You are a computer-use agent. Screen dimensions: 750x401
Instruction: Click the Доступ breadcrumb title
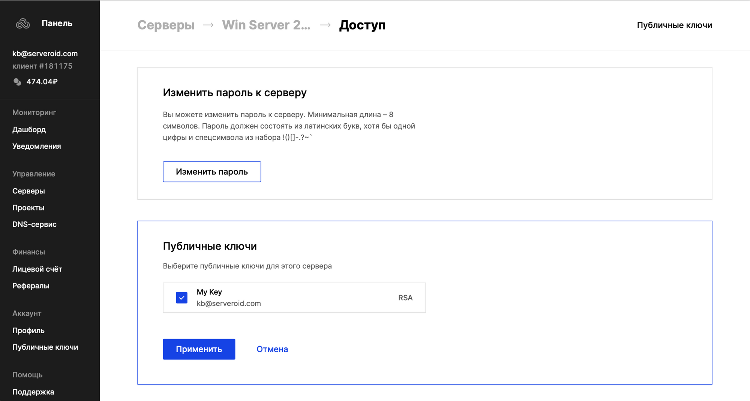362,25
